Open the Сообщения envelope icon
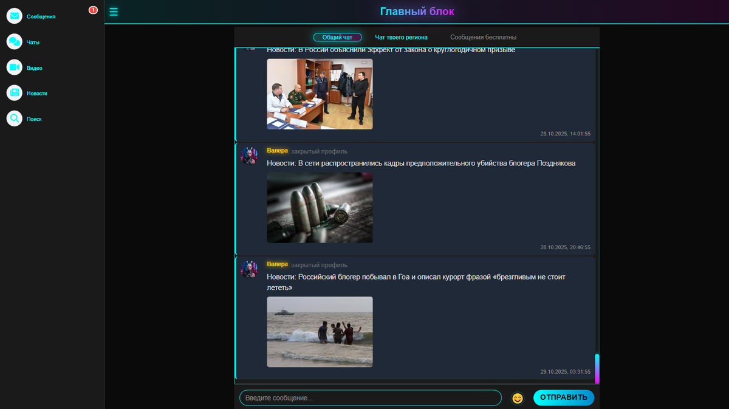The height and width of the screenshot is (409, 729). click(x=15, y=16)
